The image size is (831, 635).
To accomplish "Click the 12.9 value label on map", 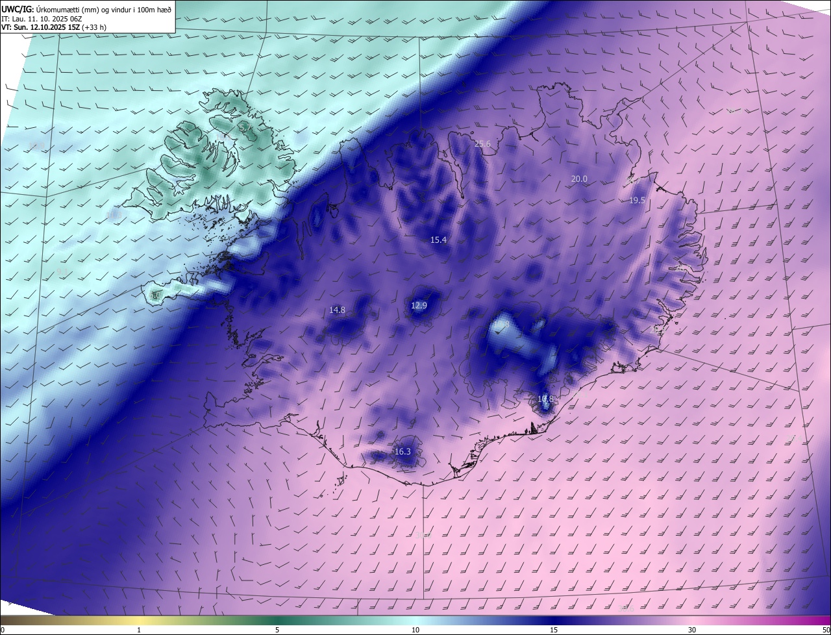I will point(419,306).
